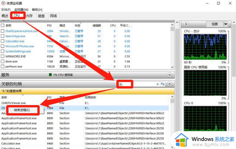Check the perfmon.exe checkbox
The image size is (236, 149).
click(x=2, y=66)
